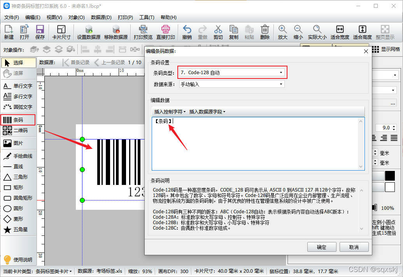Select the 手绘曲线 freehand tool
The height and width of the screenshot is (277, 403).
point(19,156)
